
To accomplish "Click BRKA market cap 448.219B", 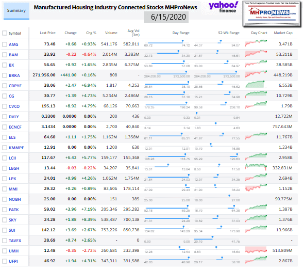I will tap(283, 75).
